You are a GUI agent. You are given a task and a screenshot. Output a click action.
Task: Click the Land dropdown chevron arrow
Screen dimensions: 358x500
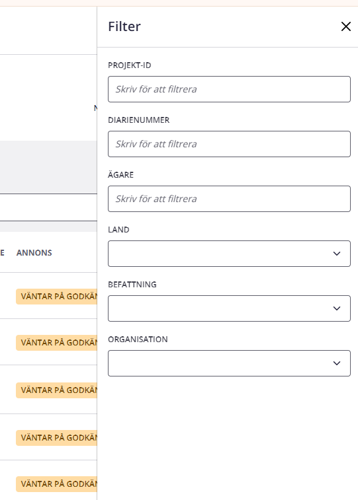(x=337, y=254)
